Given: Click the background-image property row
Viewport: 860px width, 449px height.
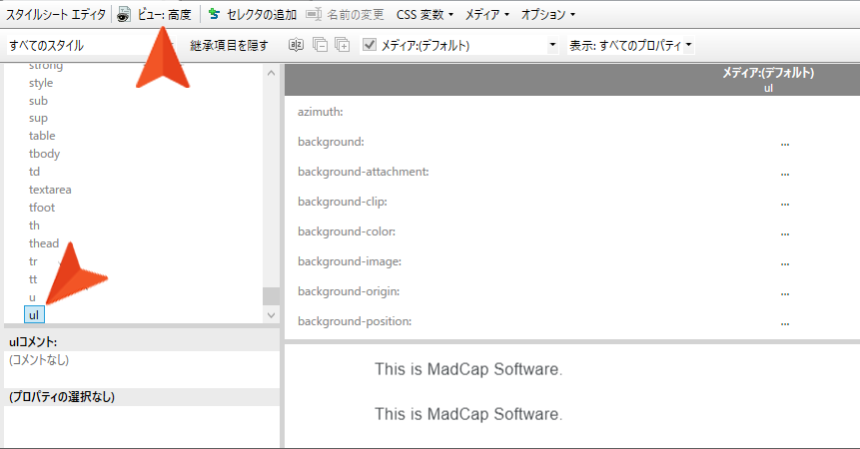Looking at the screenshot, I should click(348, 261).
